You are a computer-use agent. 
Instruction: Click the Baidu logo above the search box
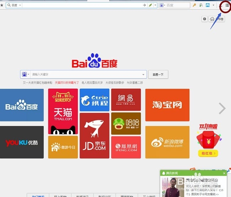[95, 61]
